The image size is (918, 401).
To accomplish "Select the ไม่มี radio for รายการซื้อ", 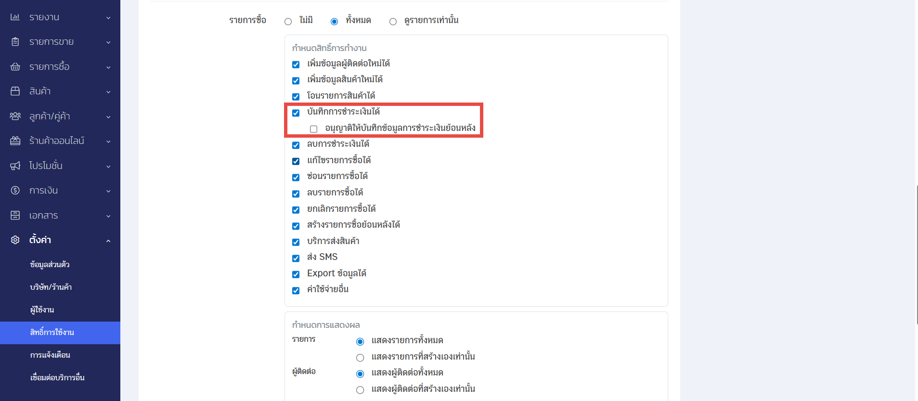I will point(288,22).
